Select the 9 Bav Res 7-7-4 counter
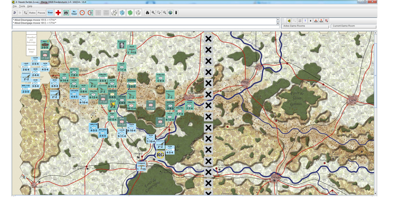 [x=179, y=111]
